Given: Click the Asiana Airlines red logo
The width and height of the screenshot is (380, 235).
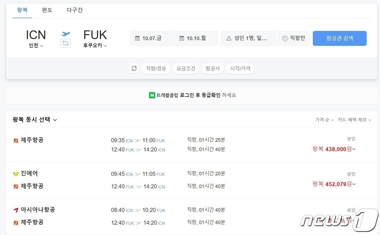Looking at the screenshot, I should tap(16, 210).
